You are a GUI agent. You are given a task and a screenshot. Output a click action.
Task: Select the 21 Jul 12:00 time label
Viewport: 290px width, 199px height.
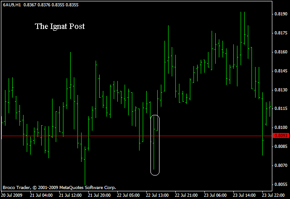point(69,195)
